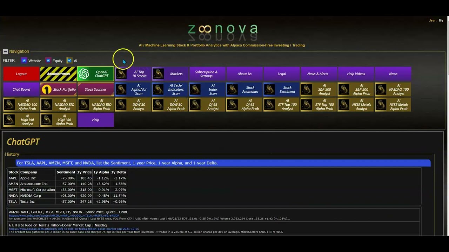Image resolution: width=449 pixels, height=252 pixels.
Task: Open AI DJ 65 Alpha Prob tile
Action: [x=244, y=105]
